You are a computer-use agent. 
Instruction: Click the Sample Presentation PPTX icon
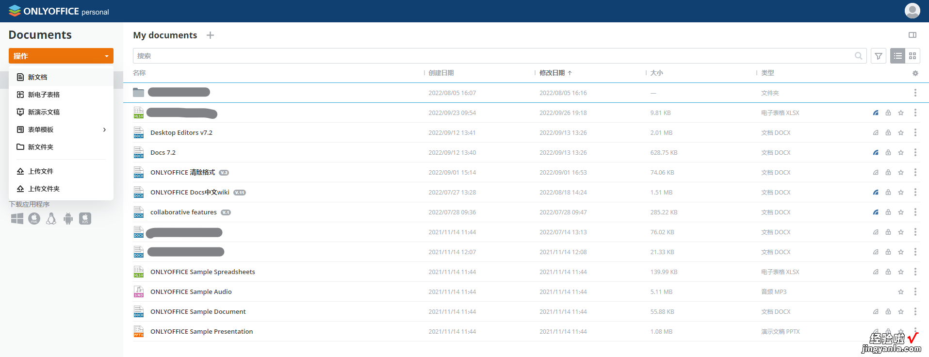[139, 331]
